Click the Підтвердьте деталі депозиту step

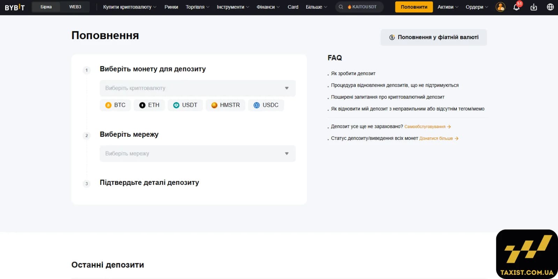point(149,183)
